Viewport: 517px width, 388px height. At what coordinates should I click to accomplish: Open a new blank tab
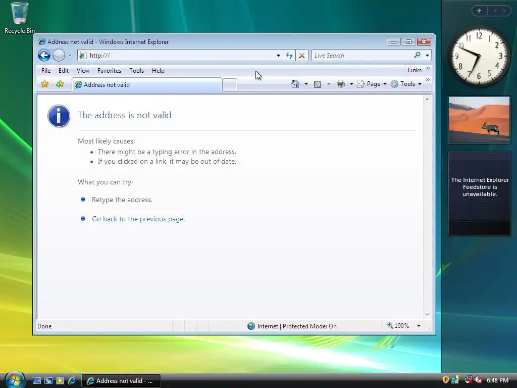[x=230, y=85]
